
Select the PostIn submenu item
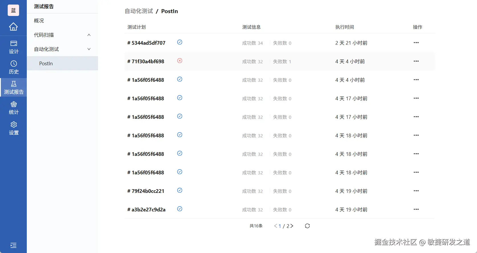pyautogui.click(x=62, y=63)
